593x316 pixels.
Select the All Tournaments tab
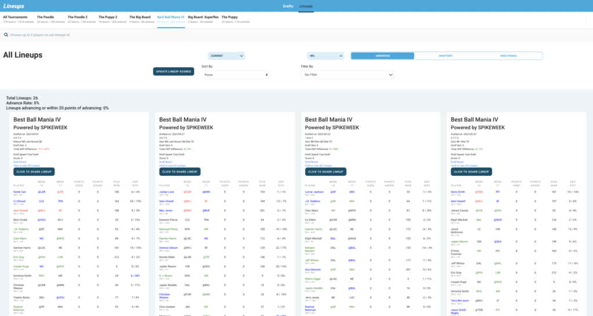(18, 19)
